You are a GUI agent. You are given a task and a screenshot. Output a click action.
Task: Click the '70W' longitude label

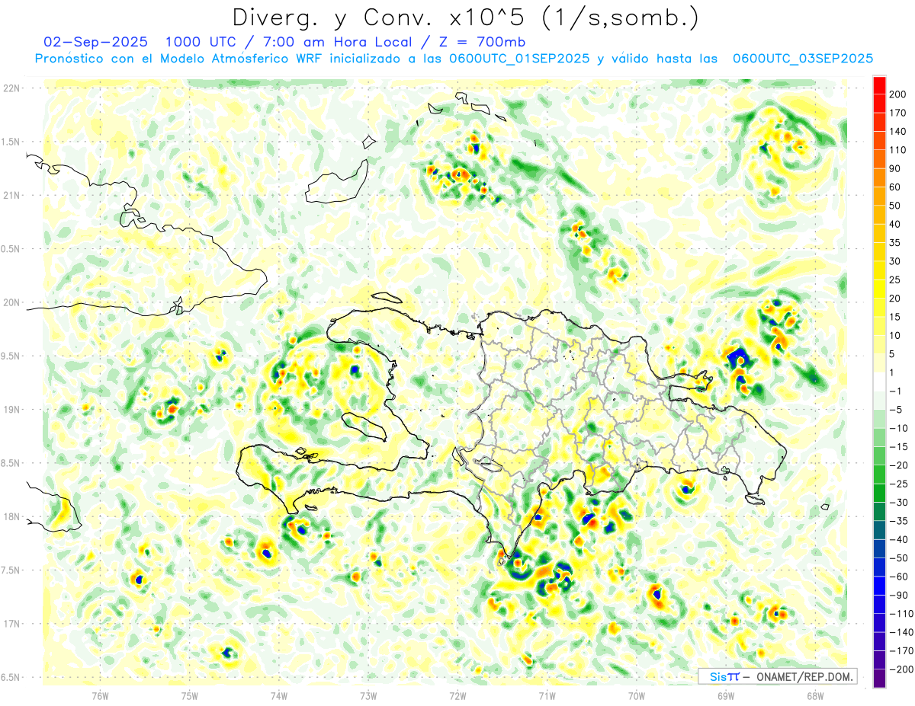[x=637, y=695]
